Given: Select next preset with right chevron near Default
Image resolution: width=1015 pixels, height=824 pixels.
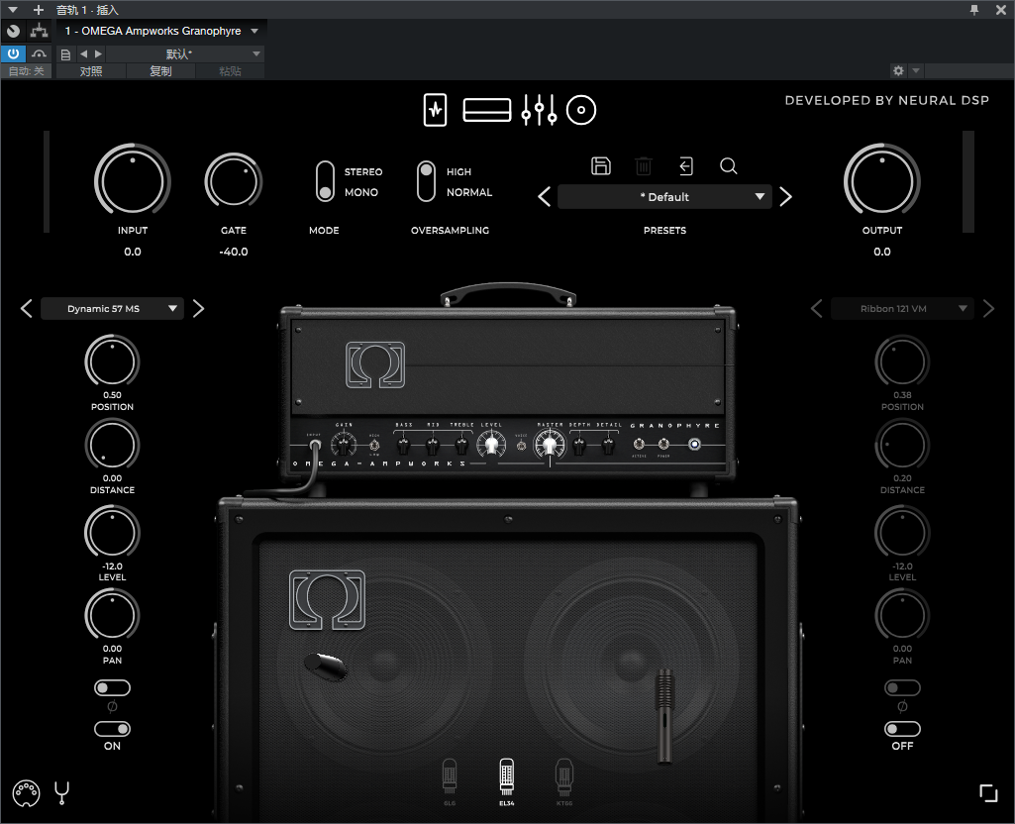Looking at the screenshot, I should click(785, 197).
